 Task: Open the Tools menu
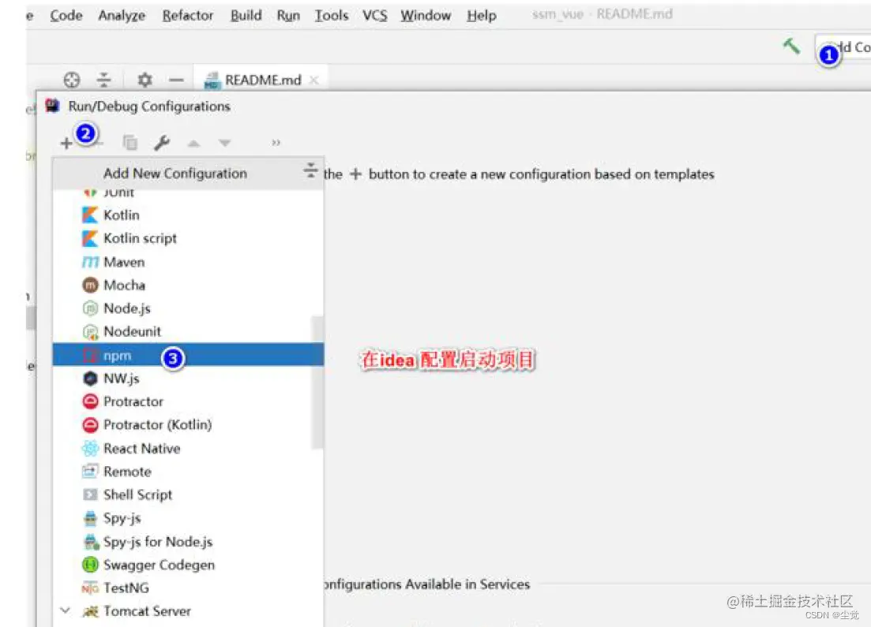coord(332,16)
